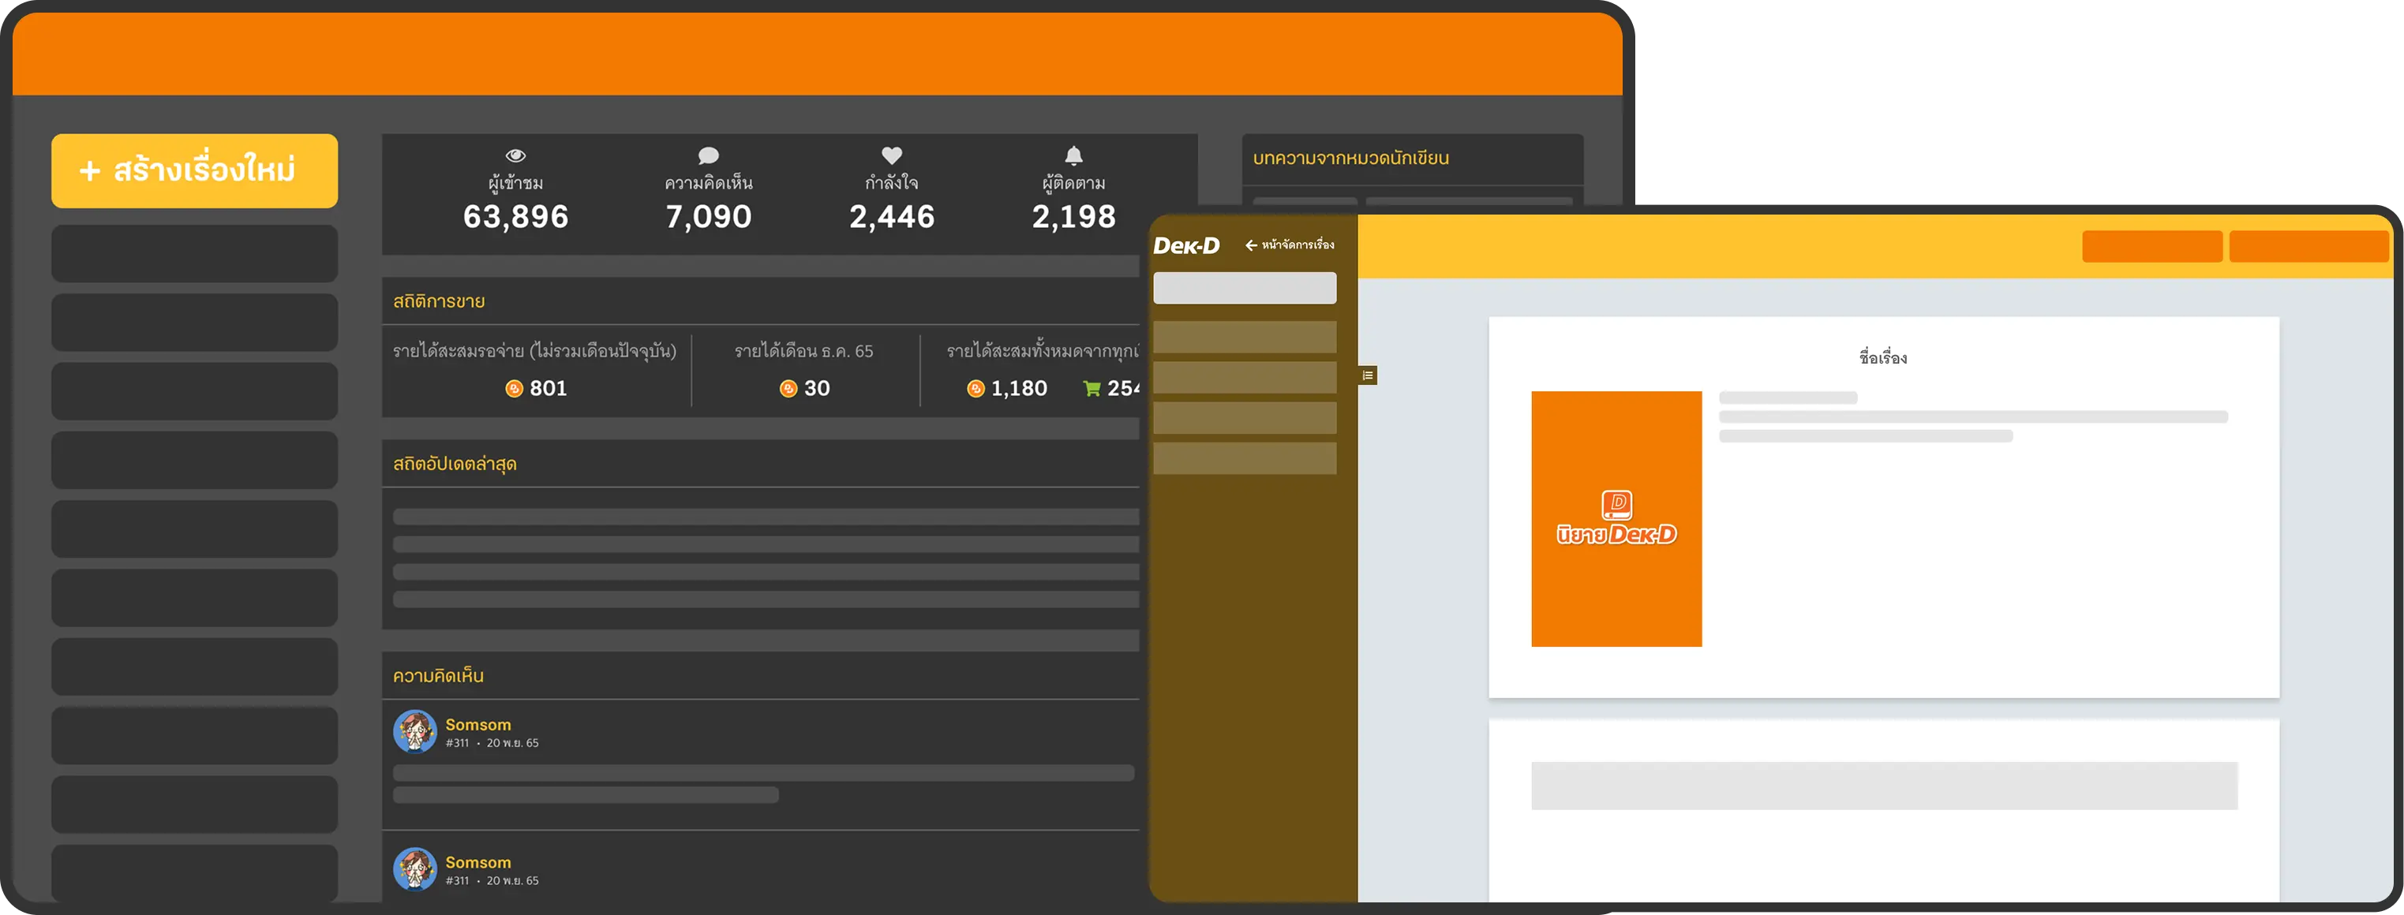The width and height of the screenshot is (2404, 915).
Task: Toggle the chapter list sidebar icon
Action: [1367, 376]
